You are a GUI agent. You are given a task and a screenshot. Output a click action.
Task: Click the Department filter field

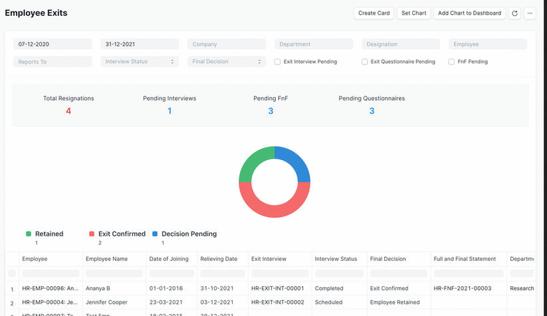(314, 44)
